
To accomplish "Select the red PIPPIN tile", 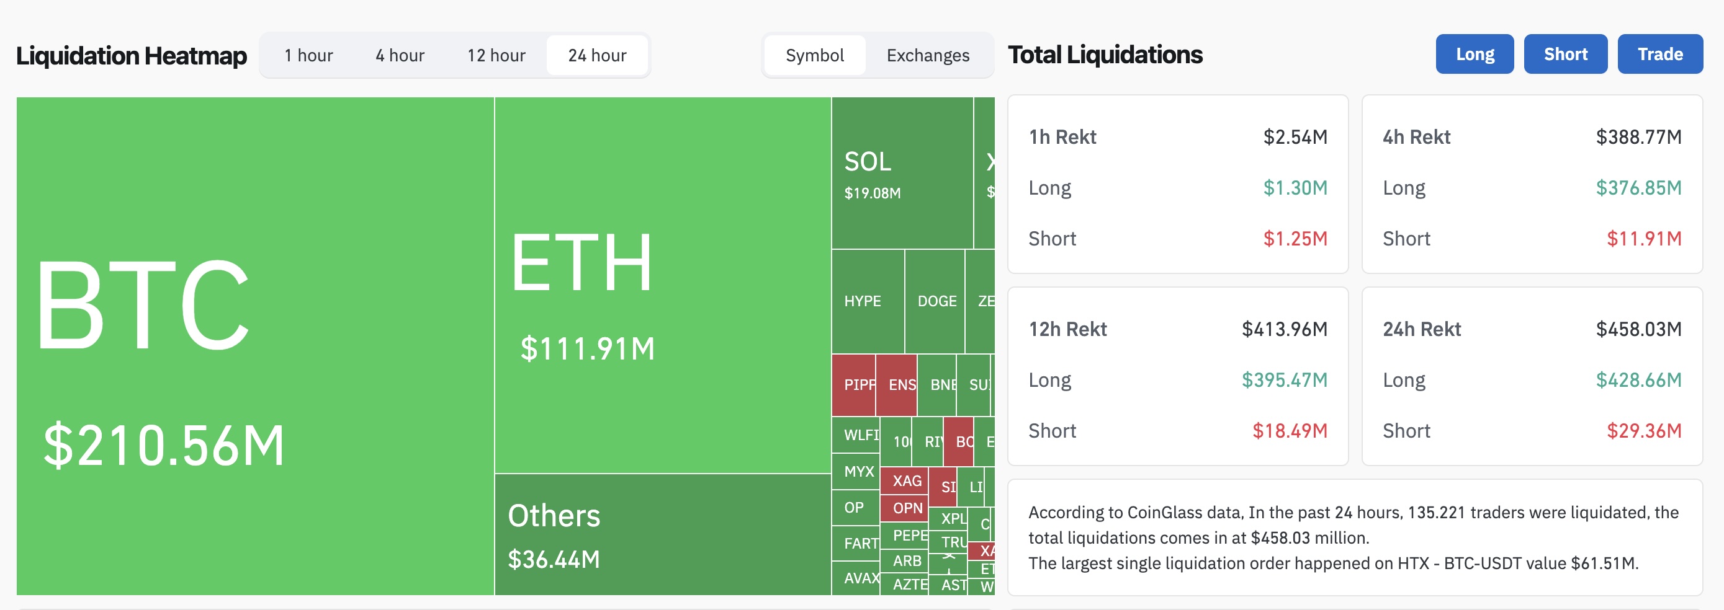I will pos(853,385).
